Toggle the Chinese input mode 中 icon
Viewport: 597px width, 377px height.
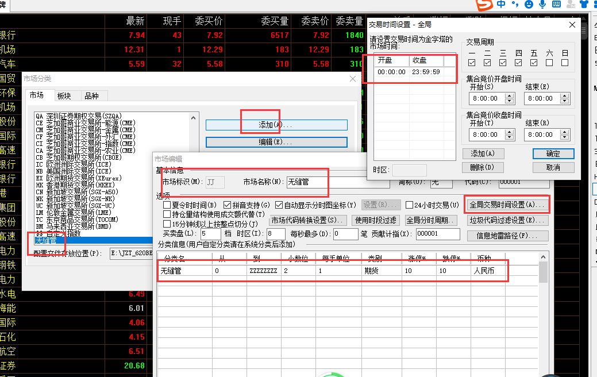point(502,4)
